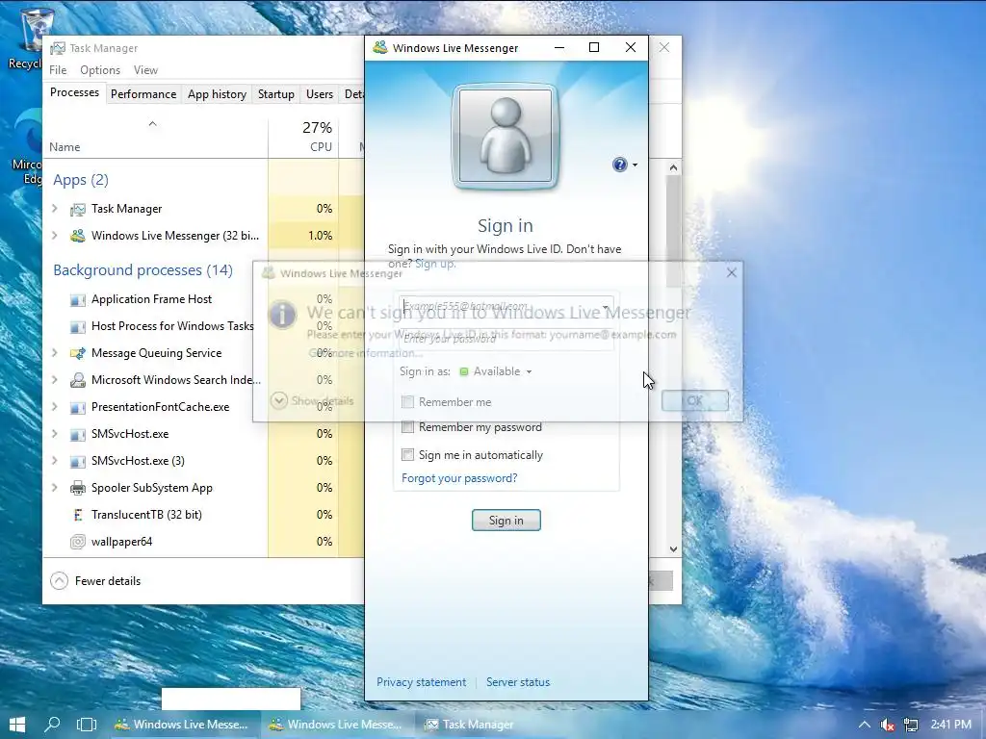Open the email address dropdown arrow
986x739 pixels.
pyautogui.click(x=605, y=307)
